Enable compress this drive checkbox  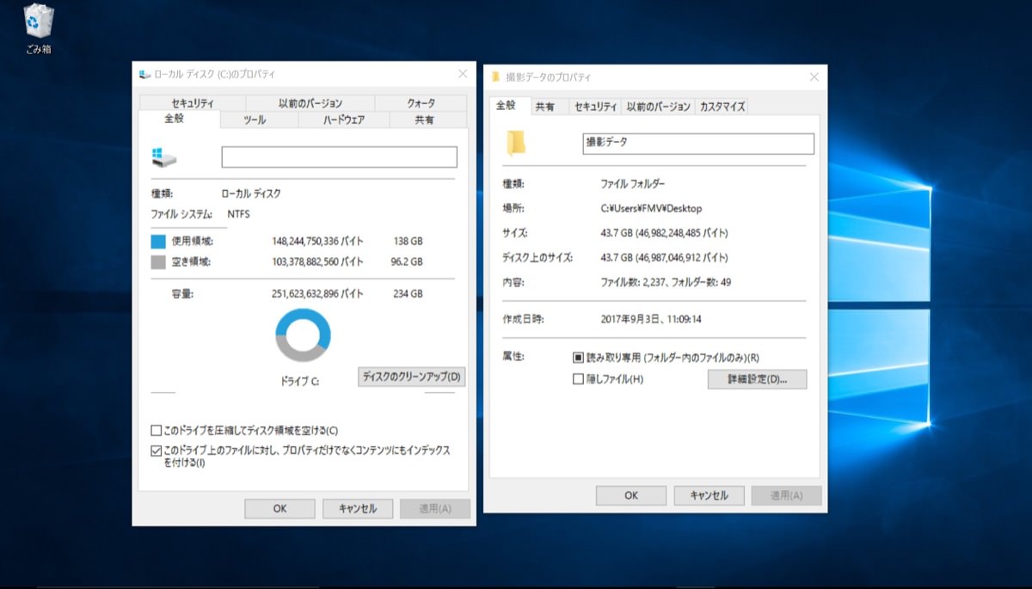[156, 431]
